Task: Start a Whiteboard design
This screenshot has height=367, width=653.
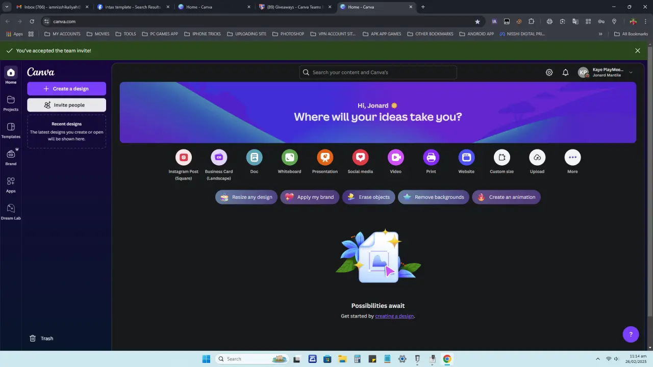Action: 290,158
